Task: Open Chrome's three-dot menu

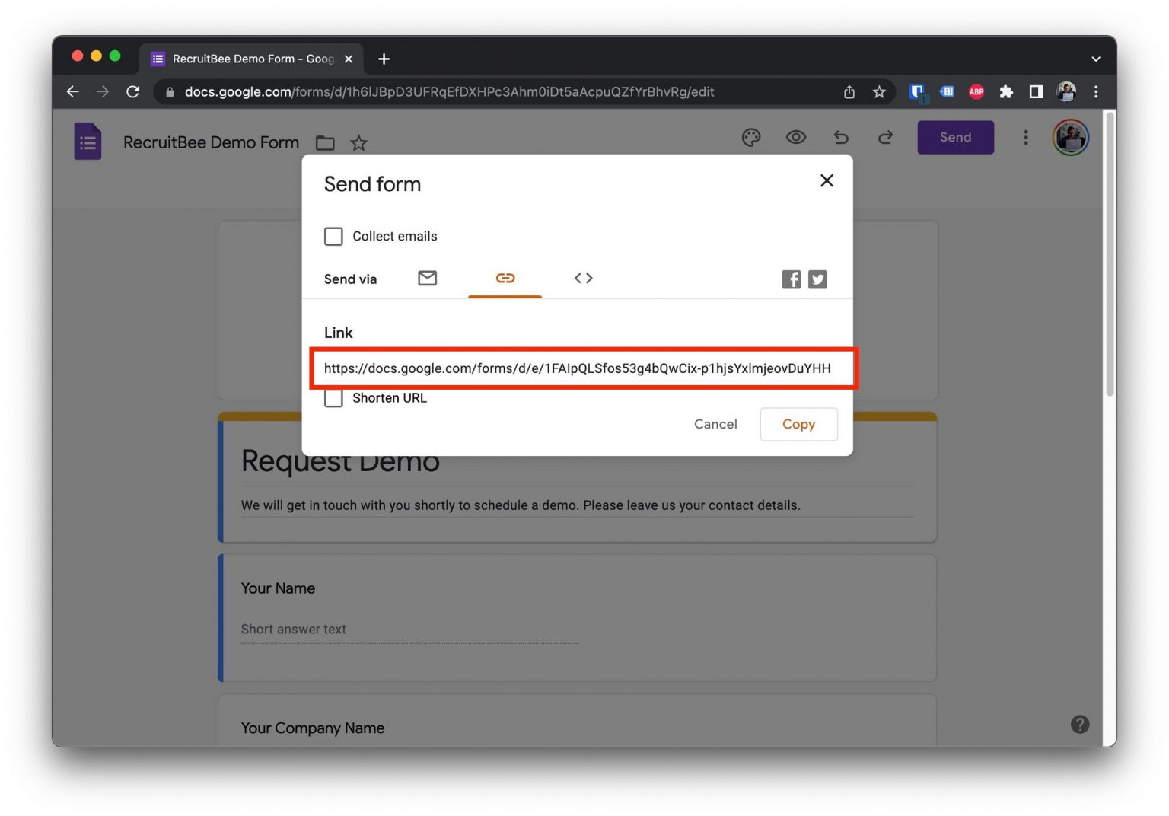Action: pos(1095,92)
